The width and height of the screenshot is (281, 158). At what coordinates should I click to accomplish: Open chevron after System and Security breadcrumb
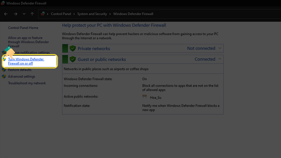click(110, 14)
